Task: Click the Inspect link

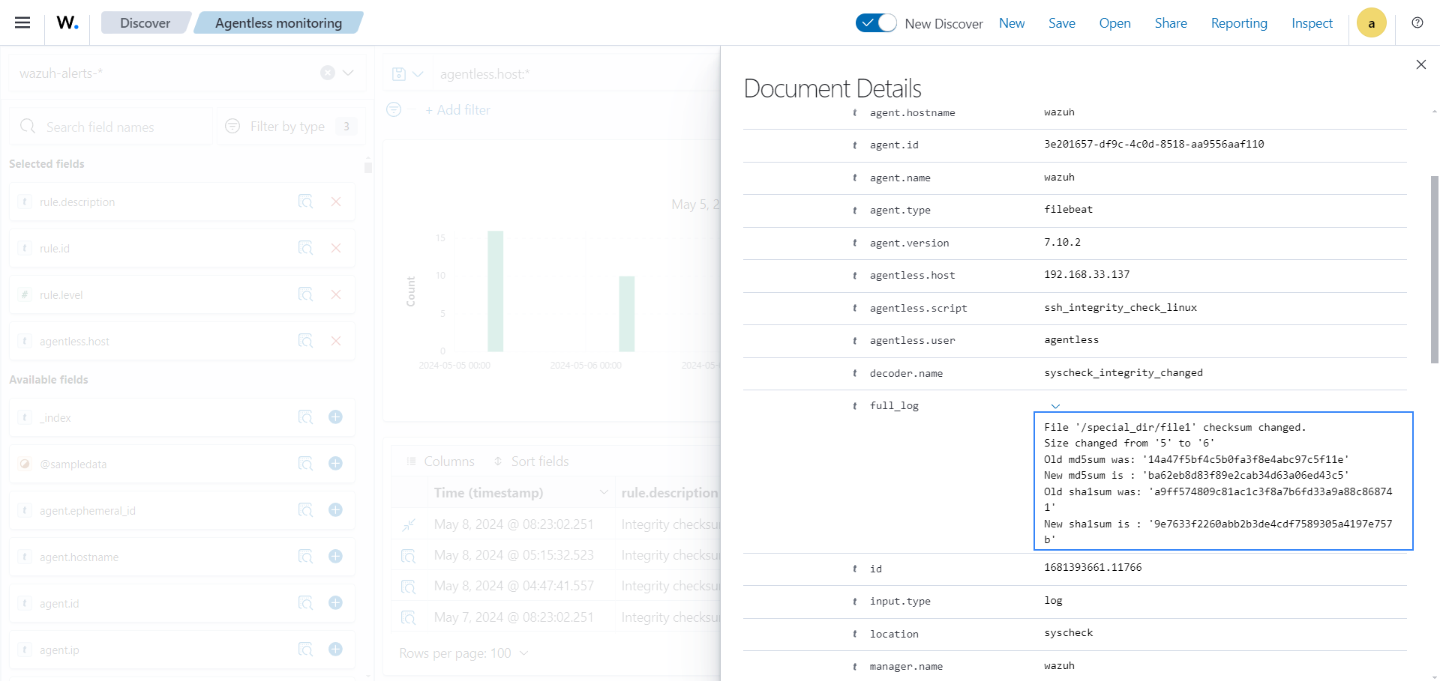Action: (x=1311, y=23)
